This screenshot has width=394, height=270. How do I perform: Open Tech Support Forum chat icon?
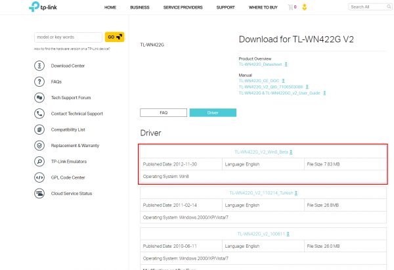coord(39,98)
